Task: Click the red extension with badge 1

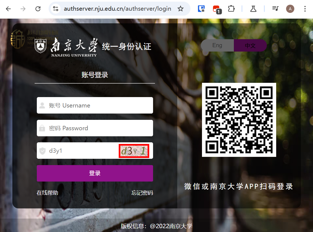Action: tap(217, 9)
